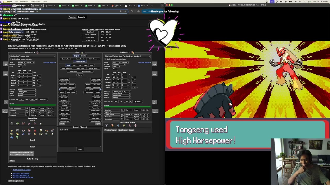This screenshot has width=330, height=185.
Task: Select the Singles format
Action: [77, 56]
